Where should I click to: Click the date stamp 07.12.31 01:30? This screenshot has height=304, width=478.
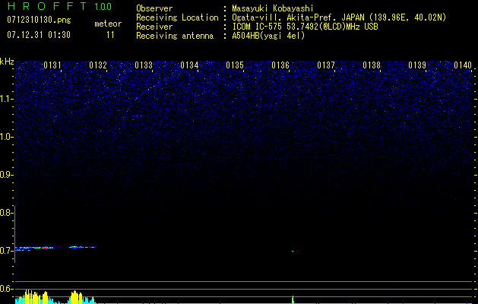point(39,35)
